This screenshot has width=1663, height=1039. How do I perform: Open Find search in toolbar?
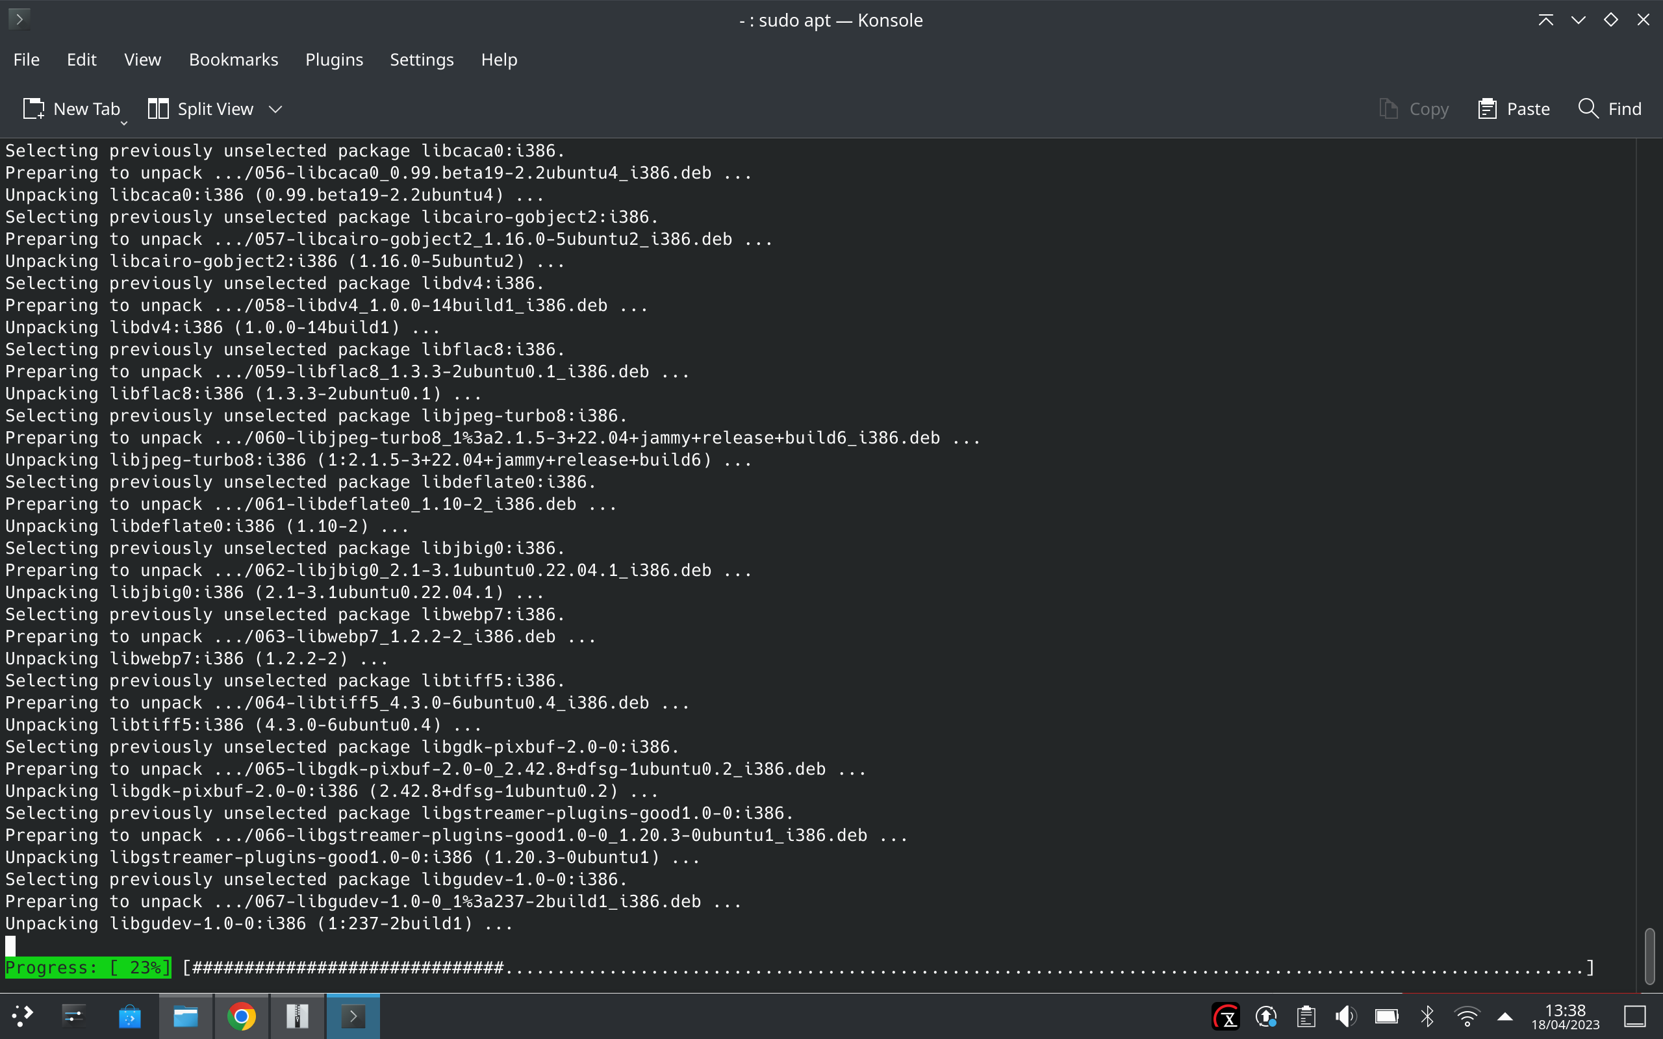click(x=1609, y=108)
